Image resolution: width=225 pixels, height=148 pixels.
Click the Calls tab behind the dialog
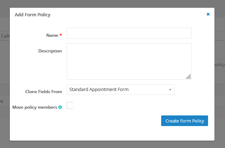(x=5, y=36)
